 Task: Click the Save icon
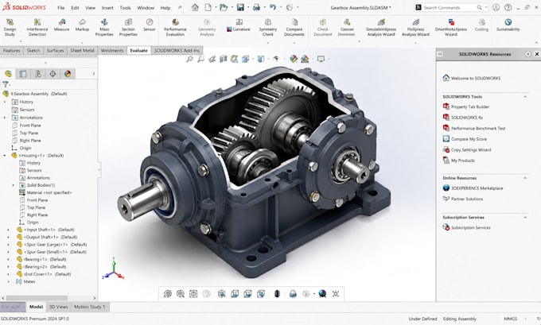pyautogui.click(x=240, y=7)
